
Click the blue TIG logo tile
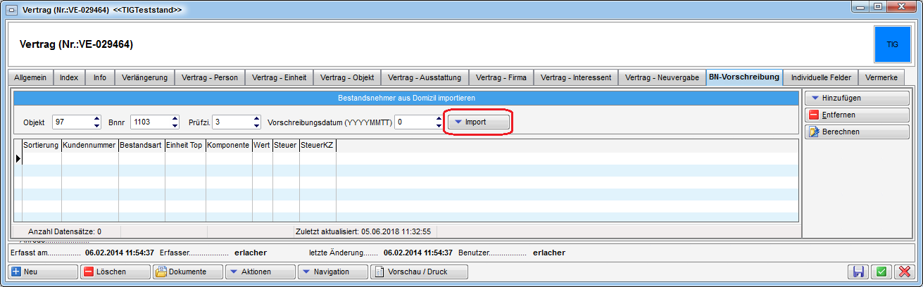pos(892,44)
